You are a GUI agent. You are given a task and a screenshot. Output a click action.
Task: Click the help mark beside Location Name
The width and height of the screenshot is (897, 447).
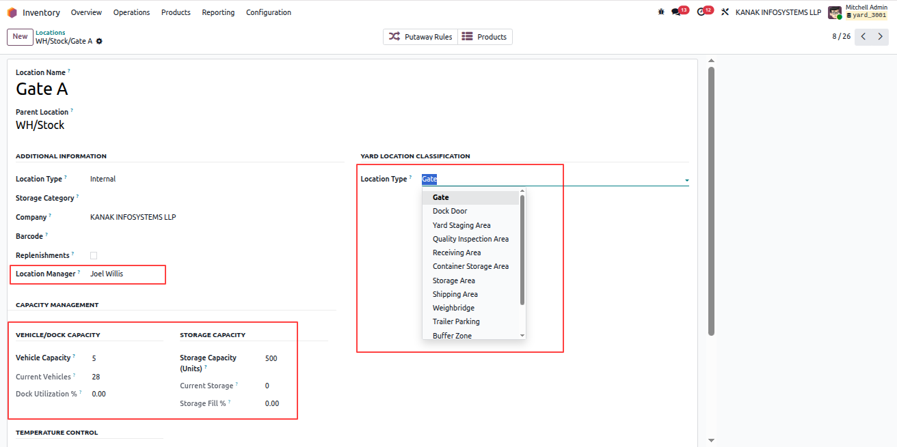[x=68, y=71]
